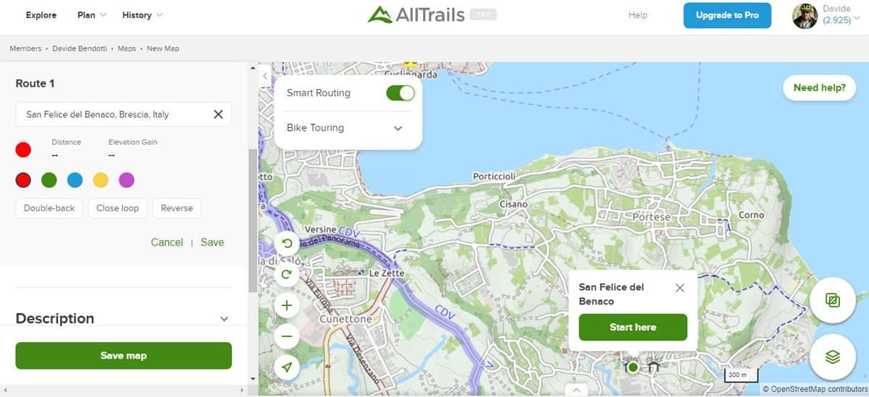Zoom out on the map

click(287, 336)
